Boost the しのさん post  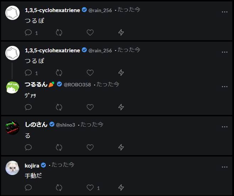(x=59, y=147)
